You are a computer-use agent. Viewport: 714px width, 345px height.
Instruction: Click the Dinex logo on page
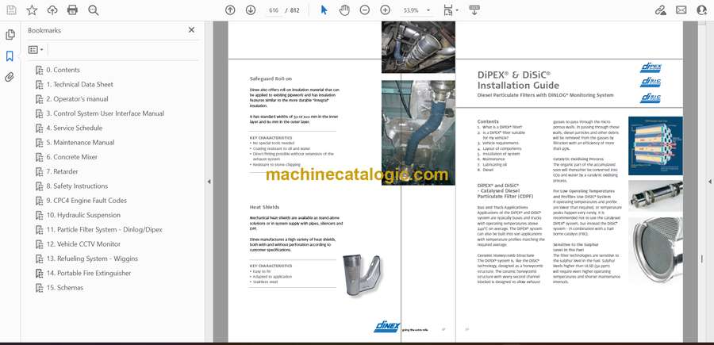(387, 326)
